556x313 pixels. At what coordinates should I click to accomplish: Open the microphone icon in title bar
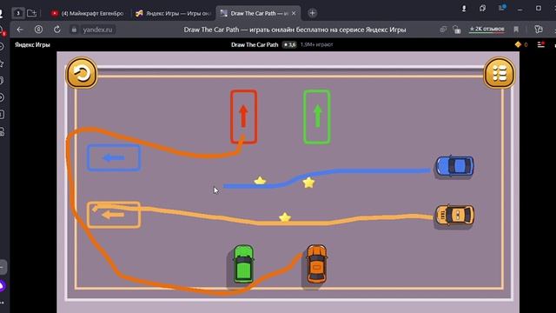pyautogui.click(x=464, y=9)
